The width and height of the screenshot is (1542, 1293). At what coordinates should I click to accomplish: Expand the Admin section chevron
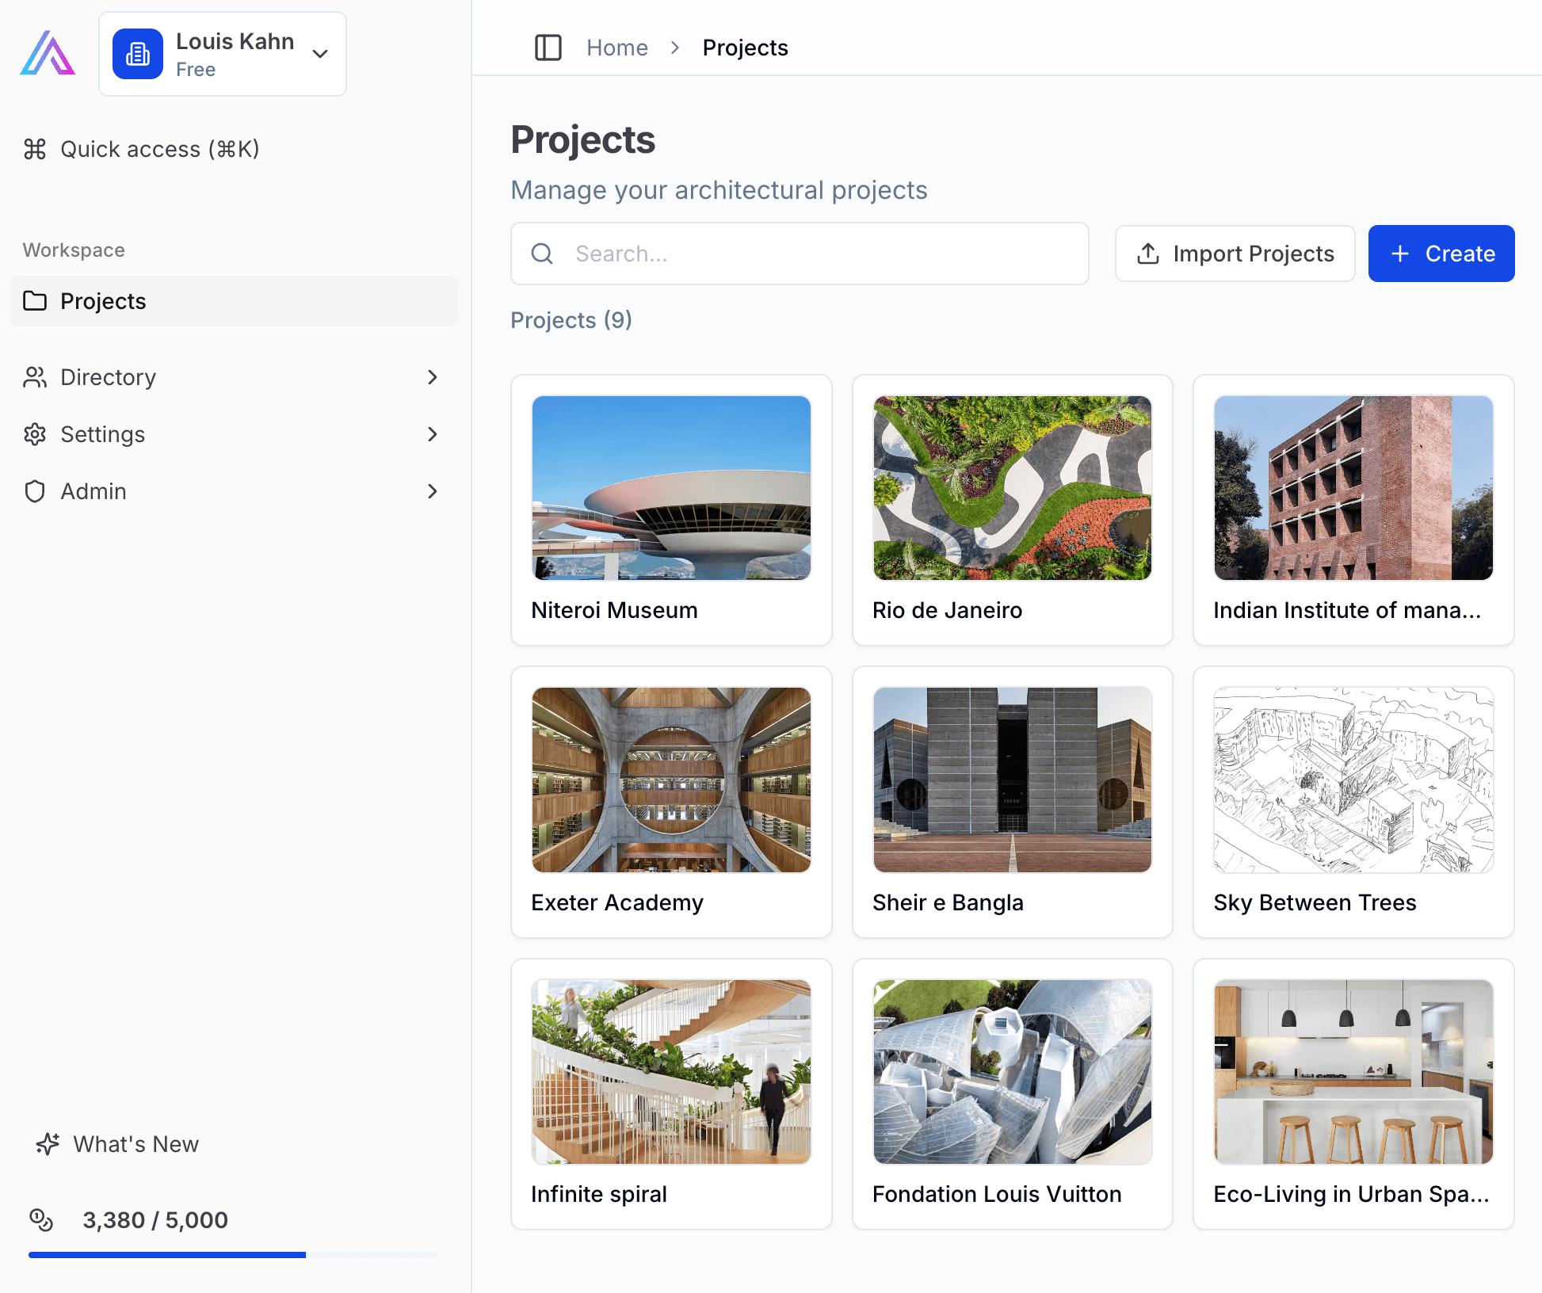click(x=432, y=491)
